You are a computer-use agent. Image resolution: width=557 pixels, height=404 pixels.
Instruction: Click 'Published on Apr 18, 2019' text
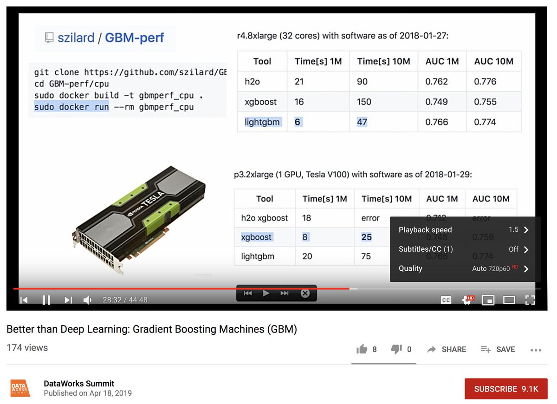[88, 393]
